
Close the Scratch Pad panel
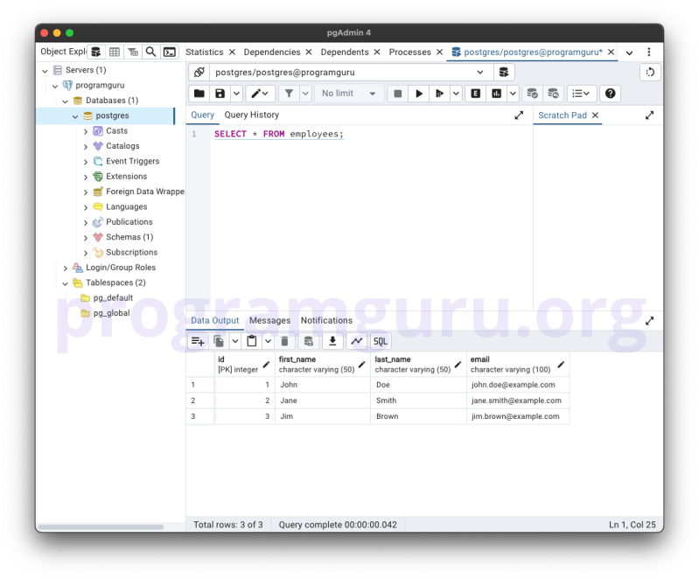(595, 115)
